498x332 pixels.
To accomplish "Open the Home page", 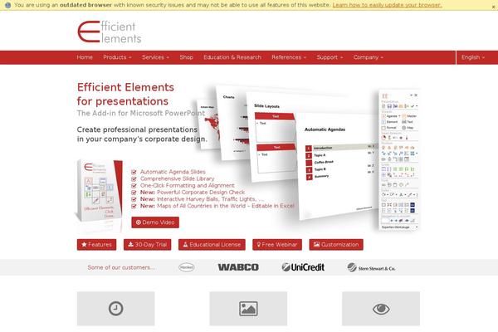I will click(x=85, y=57).
